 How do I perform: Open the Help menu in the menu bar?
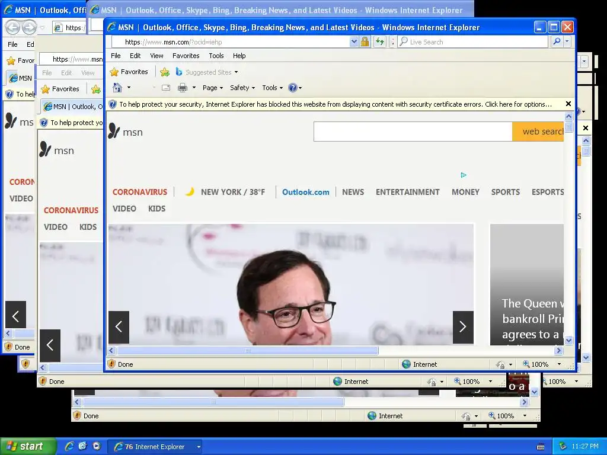coord(239,56)
